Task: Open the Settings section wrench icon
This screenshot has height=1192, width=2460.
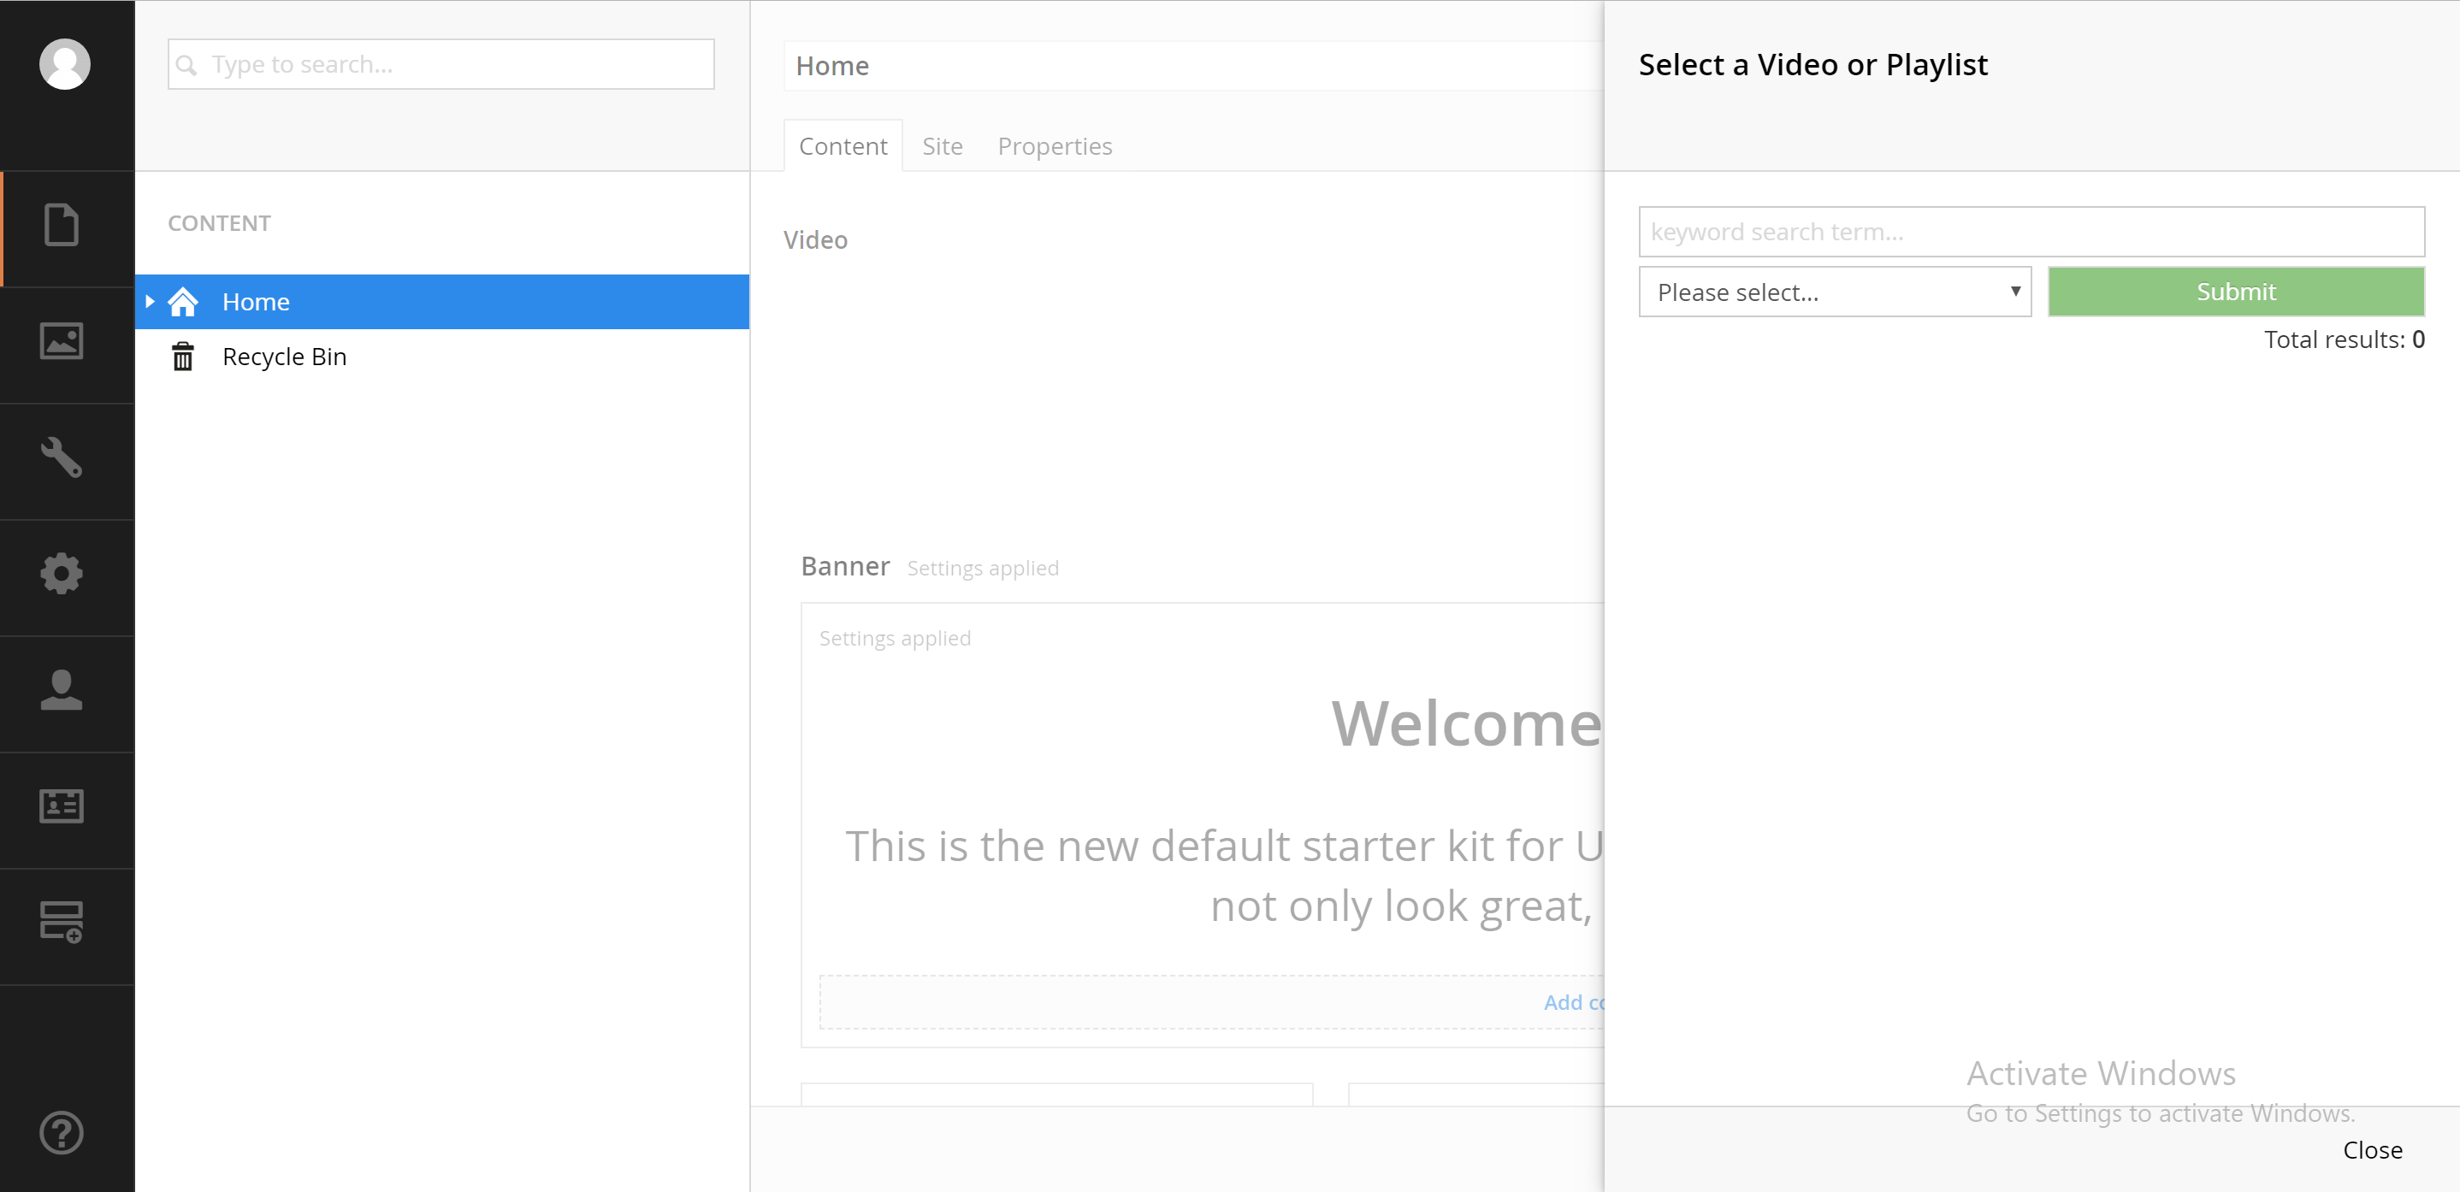Action: [x=62, y=457]
